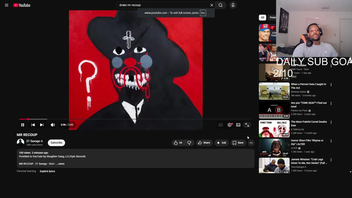Save video to playlist
This screenshot has height=198, width=352.
[x=238, y=143]
